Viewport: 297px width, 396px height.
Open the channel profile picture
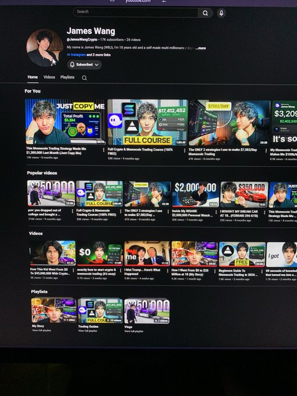45,48
